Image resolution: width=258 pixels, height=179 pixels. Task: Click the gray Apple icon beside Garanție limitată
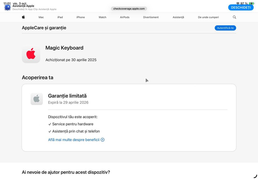pos(37,99)
